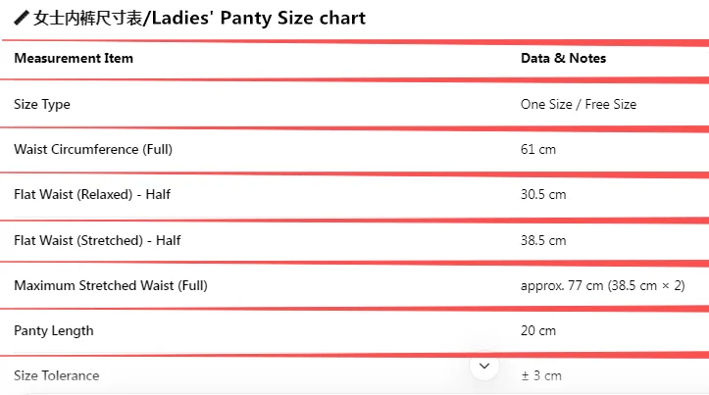The height and width of the screenshot is (395, 709).
Task: Click the pencil edit icon beside the title
Action: [21, 19]
